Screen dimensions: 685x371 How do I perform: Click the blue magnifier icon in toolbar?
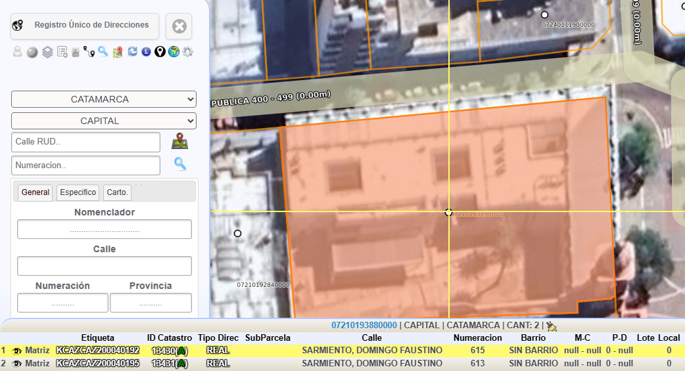pyautogui.click(x=103, y=51)
